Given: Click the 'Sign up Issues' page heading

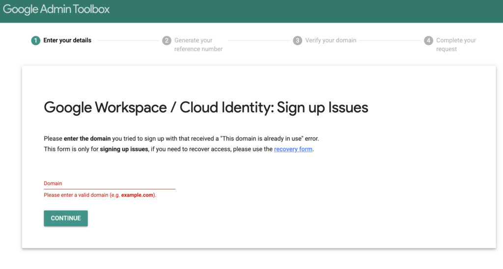Looking at the screenshot, I should (x=206, y=108).
